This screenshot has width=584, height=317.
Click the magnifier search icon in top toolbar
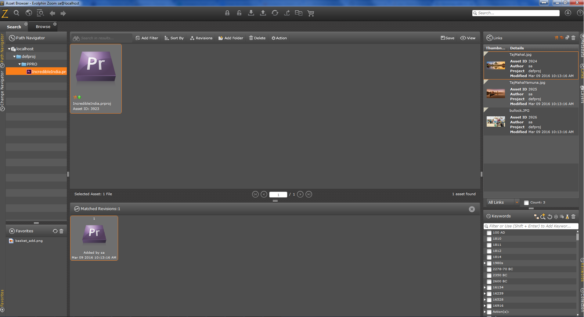16,13
